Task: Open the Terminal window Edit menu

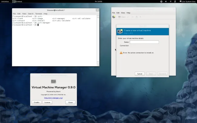Action: click(x=19, y=14)
